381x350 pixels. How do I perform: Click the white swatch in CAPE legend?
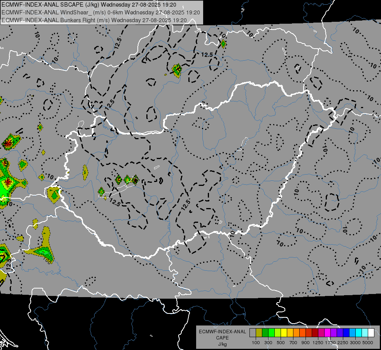tap(371, 333)
